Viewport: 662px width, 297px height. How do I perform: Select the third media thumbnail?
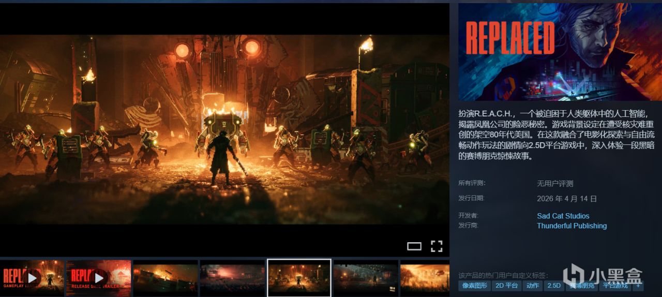[165, 278]
